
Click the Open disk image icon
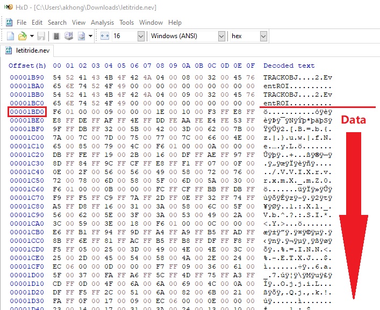[x=81, y=36]
